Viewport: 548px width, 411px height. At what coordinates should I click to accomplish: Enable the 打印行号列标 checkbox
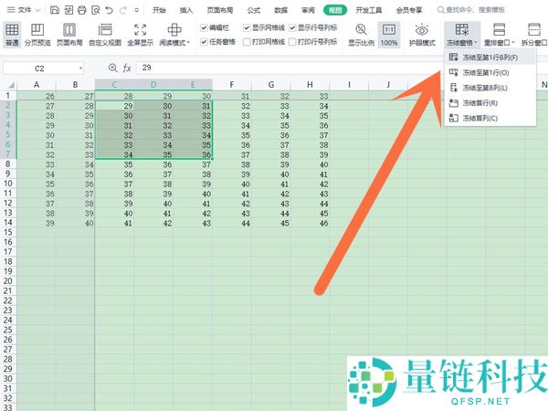point(292,41)
